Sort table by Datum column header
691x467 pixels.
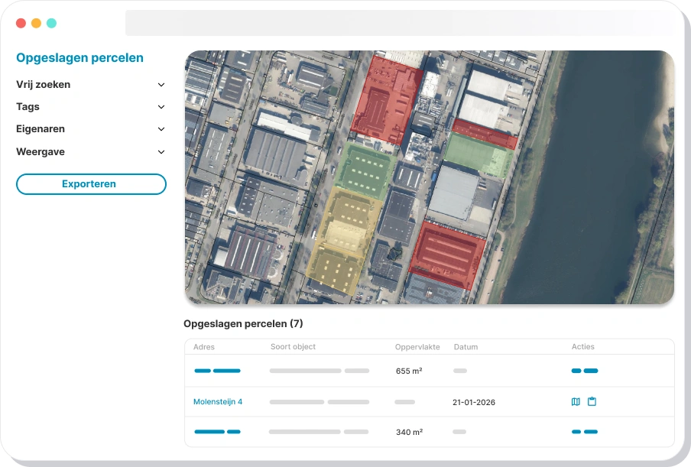pos(466,346)
